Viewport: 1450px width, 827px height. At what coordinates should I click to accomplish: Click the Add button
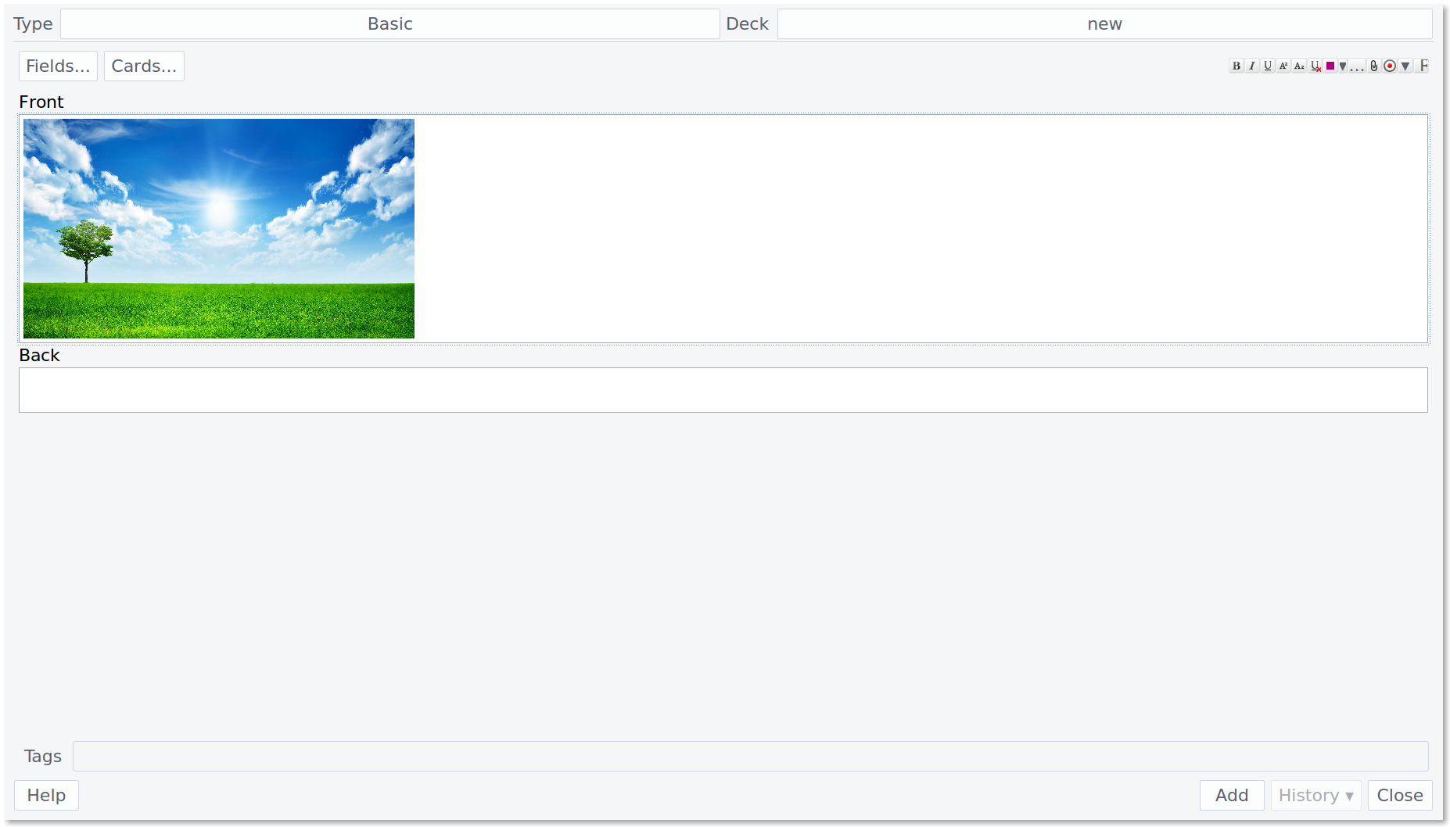pos(1231,795)
